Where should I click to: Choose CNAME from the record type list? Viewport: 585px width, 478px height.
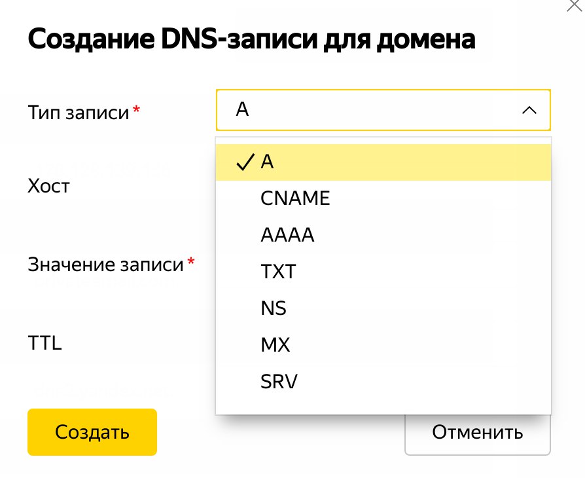click(x=383, y=198)
